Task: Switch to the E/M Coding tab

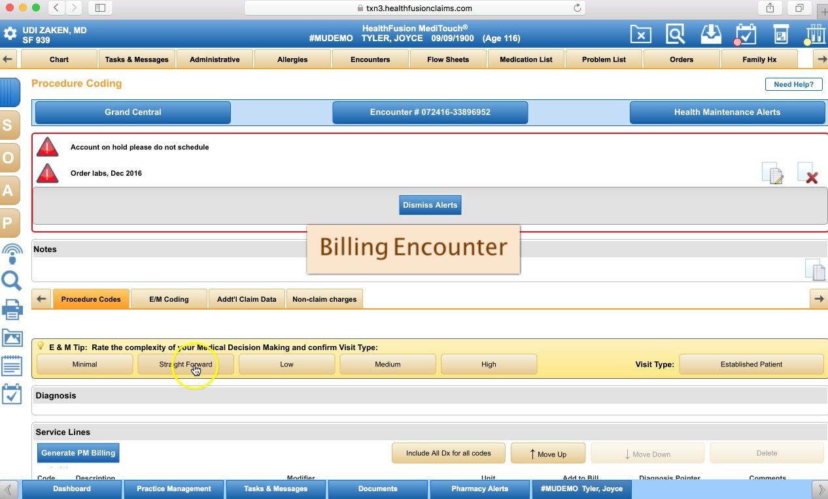Action: 168,298
